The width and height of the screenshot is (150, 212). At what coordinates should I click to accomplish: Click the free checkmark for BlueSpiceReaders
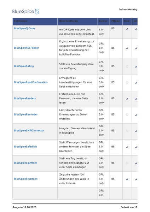pos(127,99)
